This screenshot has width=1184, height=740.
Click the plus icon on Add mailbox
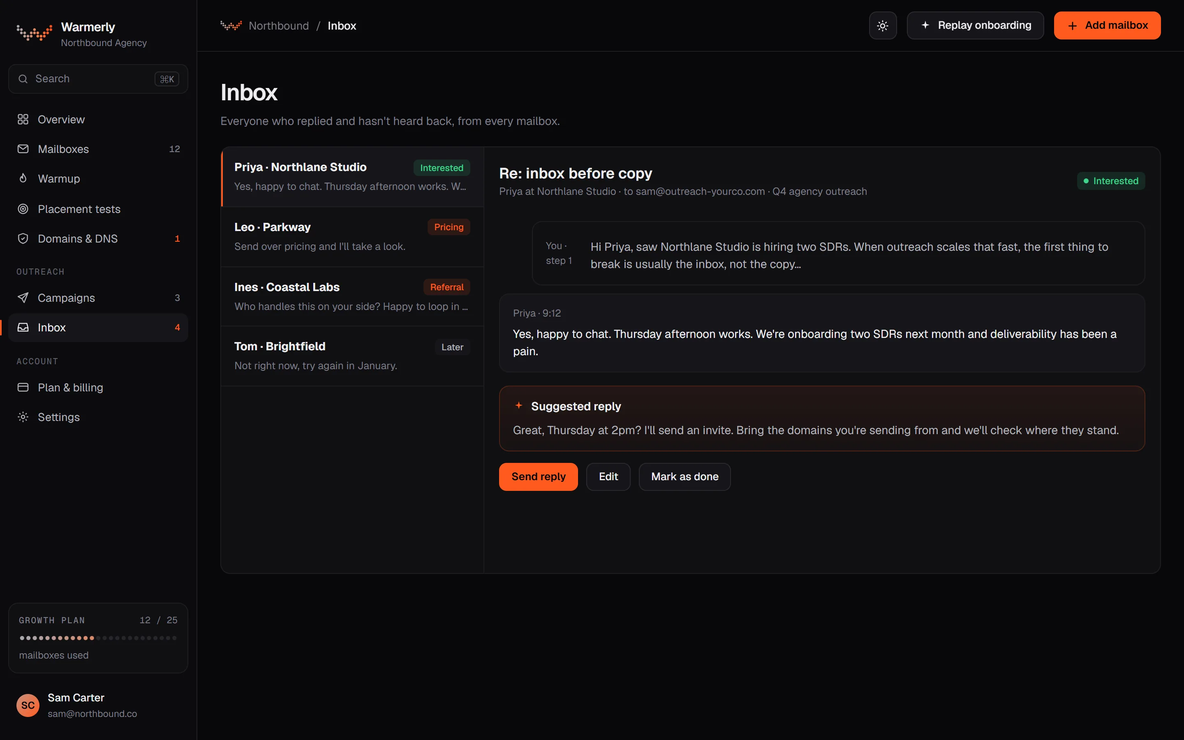click(x=1073, y=26)
